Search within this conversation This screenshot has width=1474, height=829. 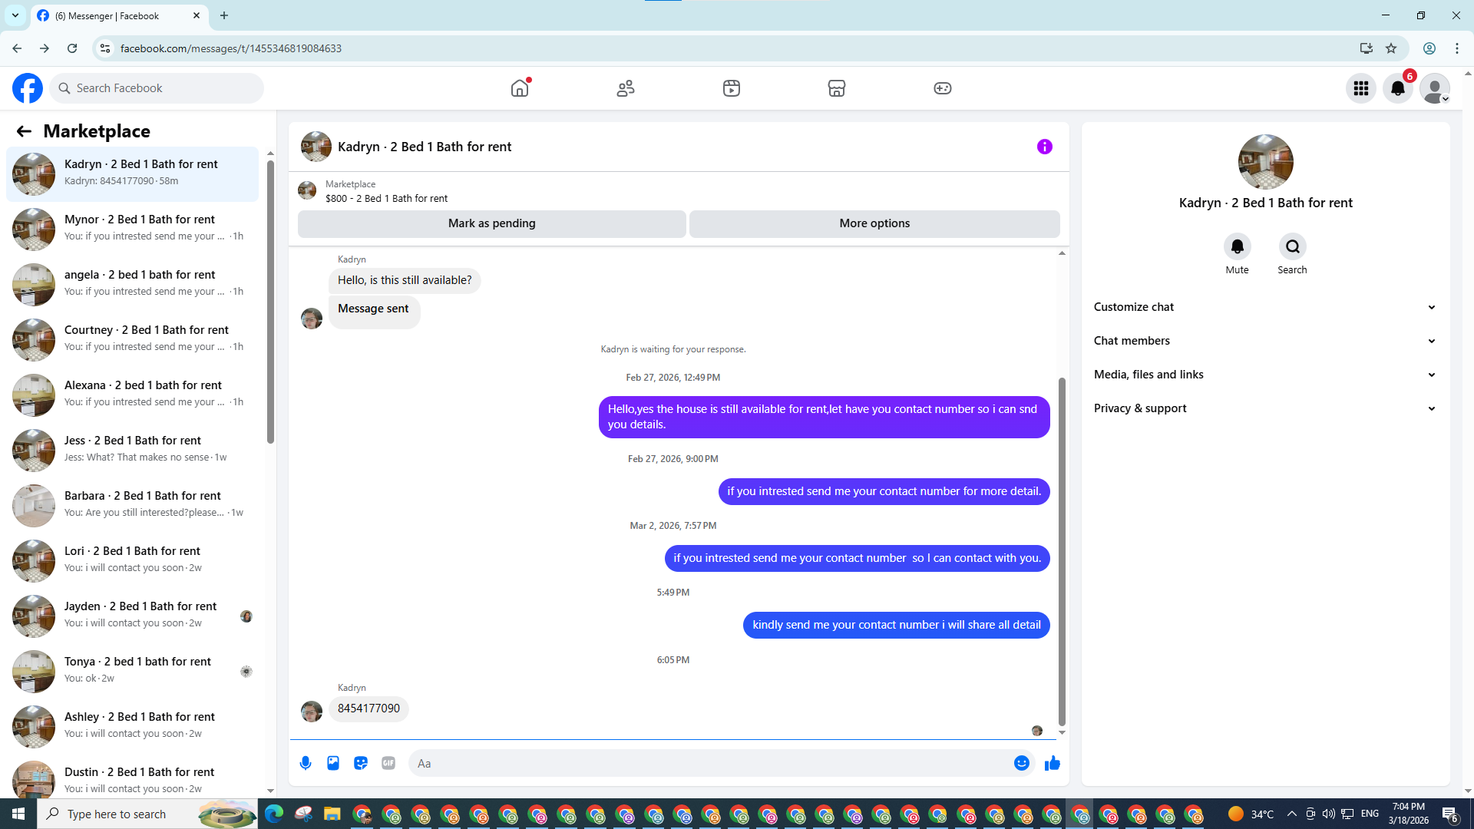point(1292,247)
